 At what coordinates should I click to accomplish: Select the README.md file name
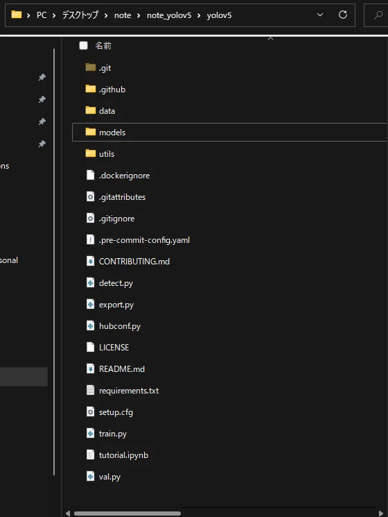(122, 369)
